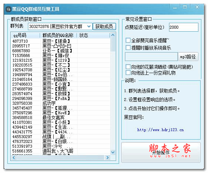
Task: Select member row 210465164
Action: pyautogui.click(x=61, y=79)
